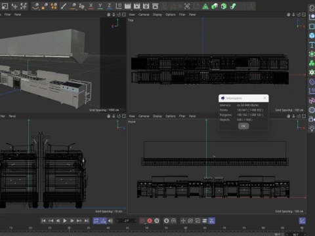This screenshot has height=236, width=315.
Task: Open View menu in Top viewport
Action: [x=132, y=14]
